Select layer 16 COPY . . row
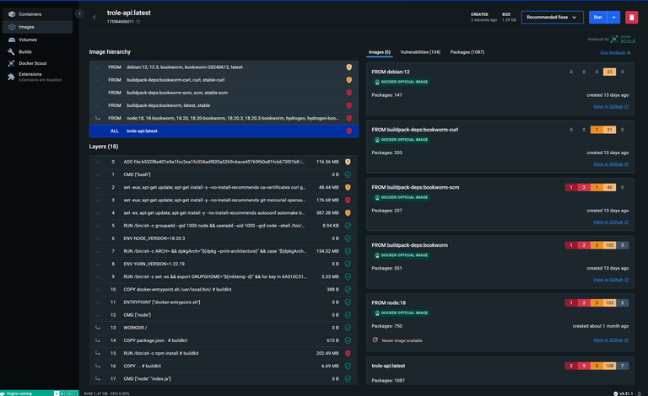648x396 pixels. [x=224, y=367]
